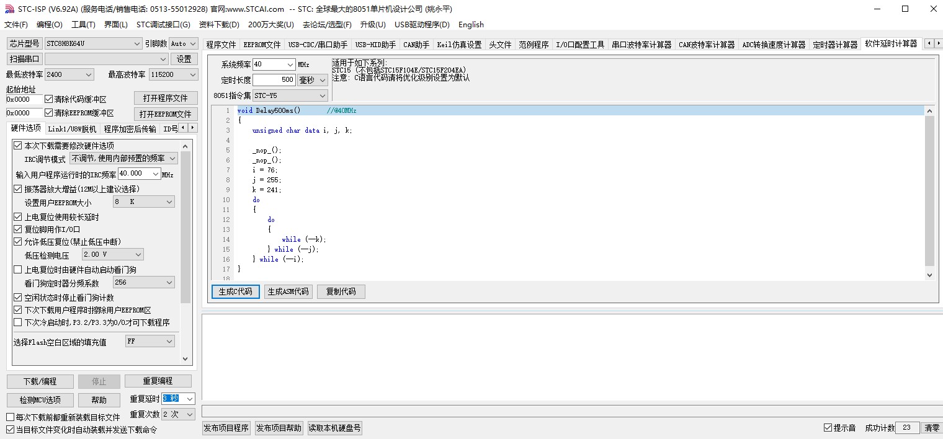Click code editor scroll-down arrow
Image resolution: width=943 pixels, height=439 pixels.
click(x=929, y=275)
